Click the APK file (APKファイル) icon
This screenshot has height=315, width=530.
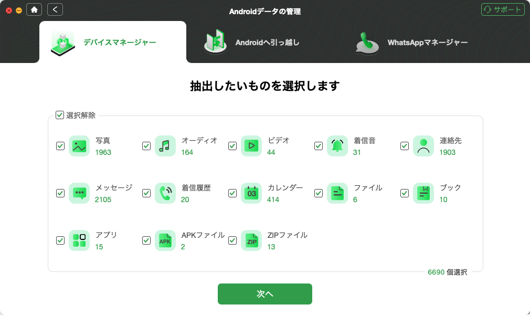point(165,240)
